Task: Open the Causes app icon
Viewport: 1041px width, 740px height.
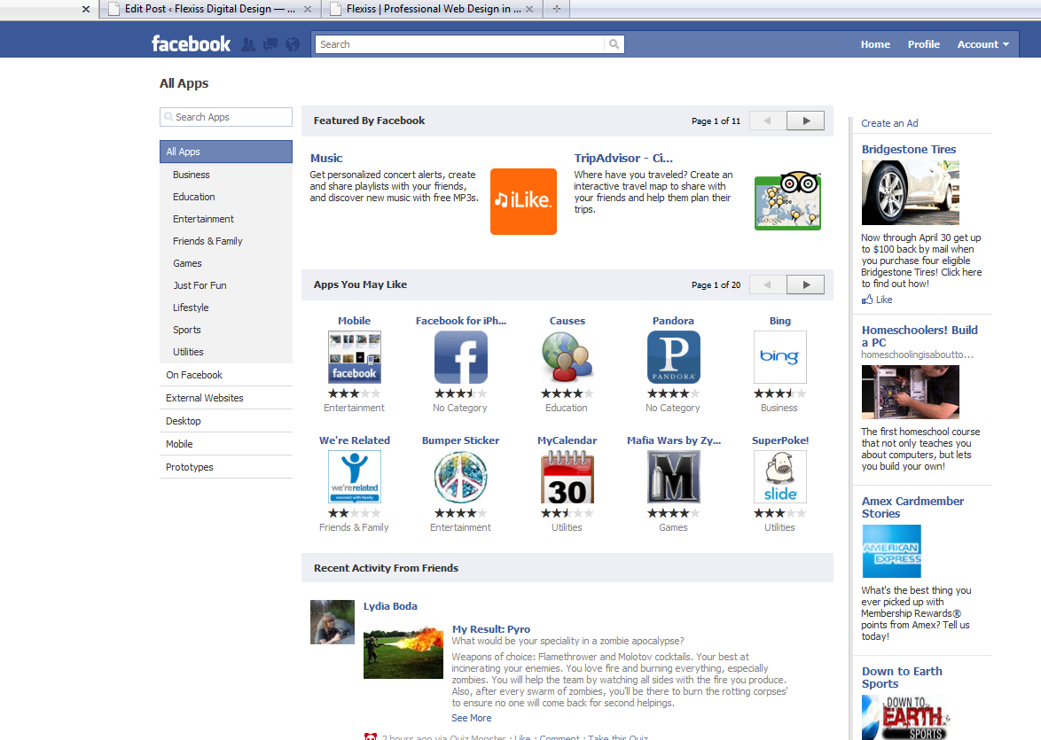Action: click(567, 356)
